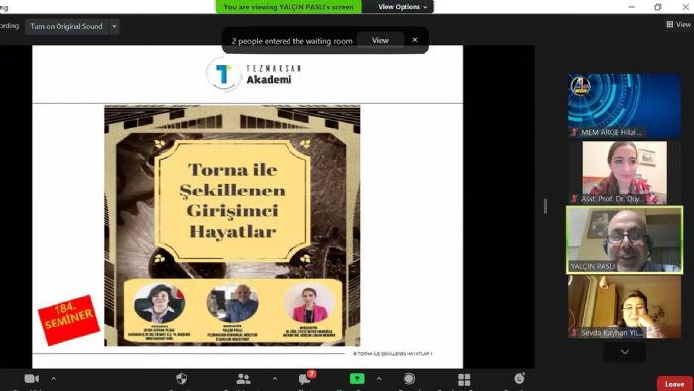The image size is (694, 391).
Task: Click the green Share Screen icon
Action: [357, 379]
